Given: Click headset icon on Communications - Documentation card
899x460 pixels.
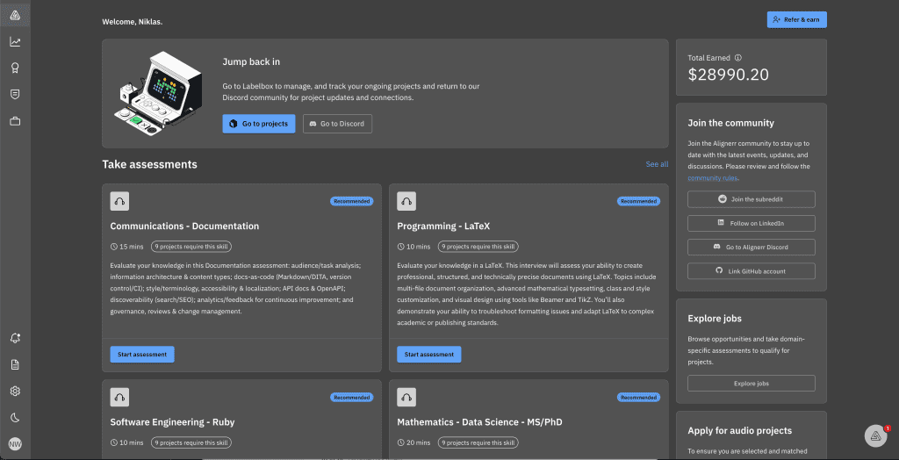Looking at the screenshot, I should pyautogui.click(x=119, y=201).
